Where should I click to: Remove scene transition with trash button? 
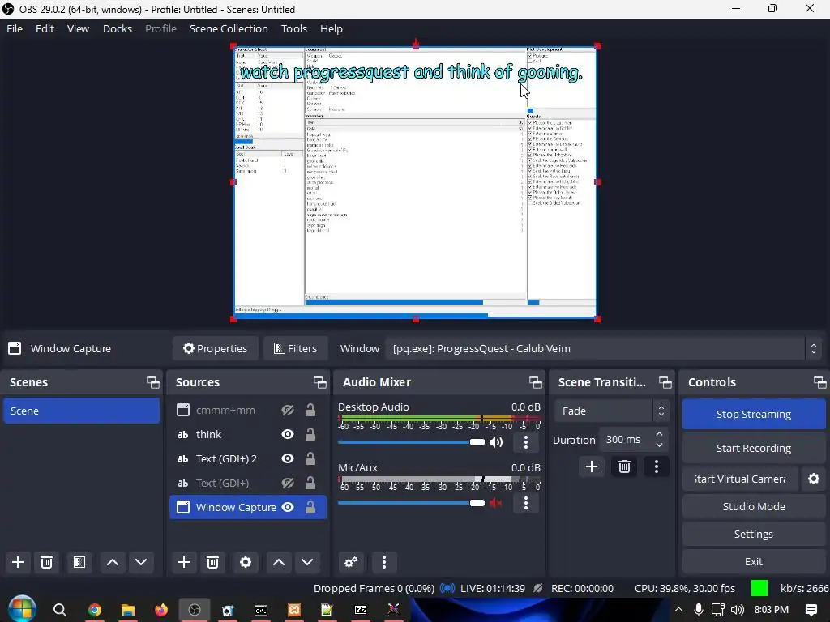(624, 466)
